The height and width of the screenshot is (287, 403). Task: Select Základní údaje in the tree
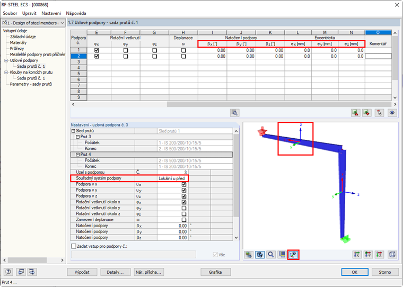[x=23, y=37]
